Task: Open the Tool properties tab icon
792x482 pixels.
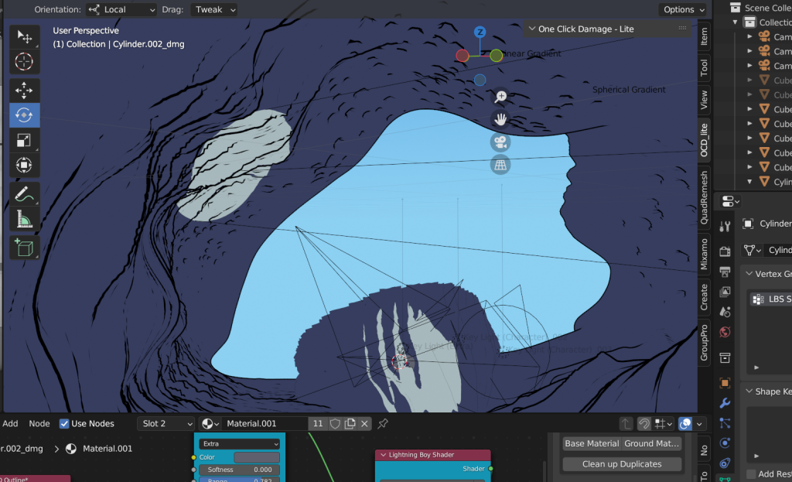Action: coord(725,227)
